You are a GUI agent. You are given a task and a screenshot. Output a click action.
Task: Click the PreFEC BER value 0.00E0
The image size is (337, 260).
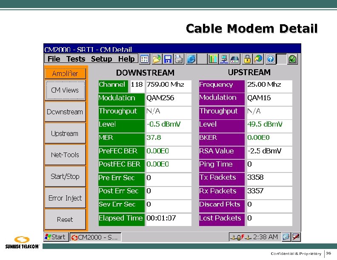pyautogui.click(x=169, y=153)
